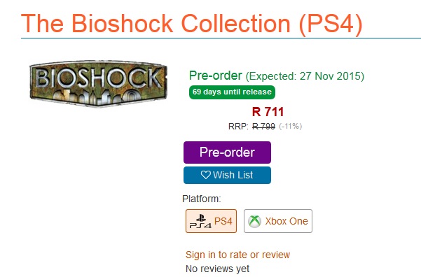Click the Expected: 27 Nov 2015 text

tap(305, 76)
